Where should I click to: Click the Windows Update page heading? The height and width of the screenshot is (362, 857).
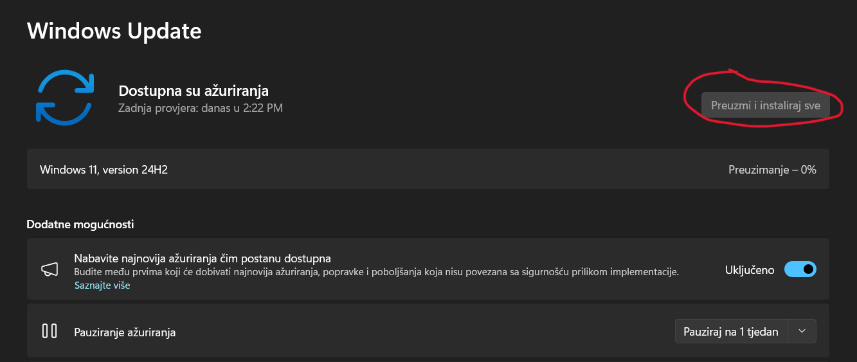(x=114, y=31)
